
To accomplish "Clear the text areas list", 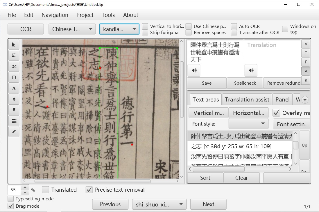I will 241,178.
